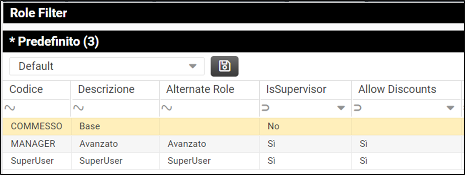Select the COMMESSO role row
This screenshot has height=175, width=465.
37,126
